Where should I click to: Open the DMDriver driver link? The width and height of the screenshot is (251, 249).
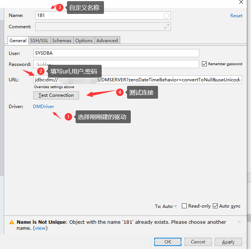click(x=43, y=106)
